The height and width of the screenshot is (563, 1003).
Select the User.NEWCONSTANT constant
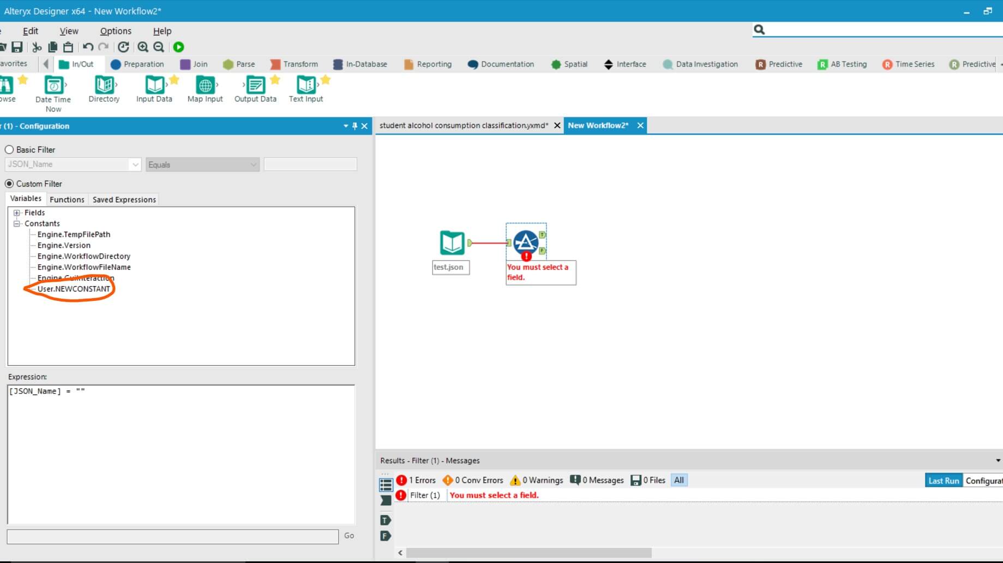coord(74,289)
